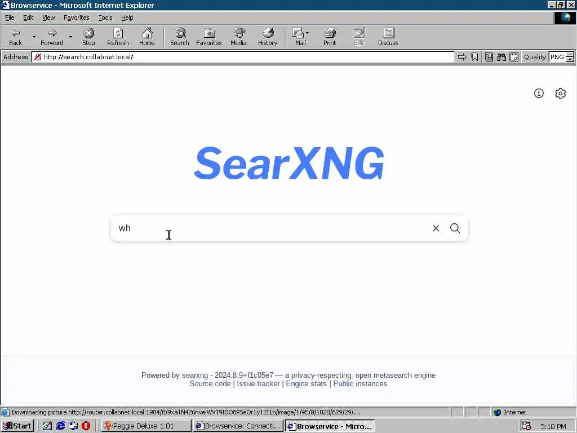
Task: Open the Media toolbar pane
Action: [x=238, y=37]
